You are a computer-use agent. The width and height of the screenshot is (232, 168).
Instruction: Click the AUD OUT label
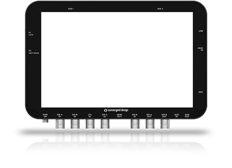pyautogui.click(x=187, y=116)
